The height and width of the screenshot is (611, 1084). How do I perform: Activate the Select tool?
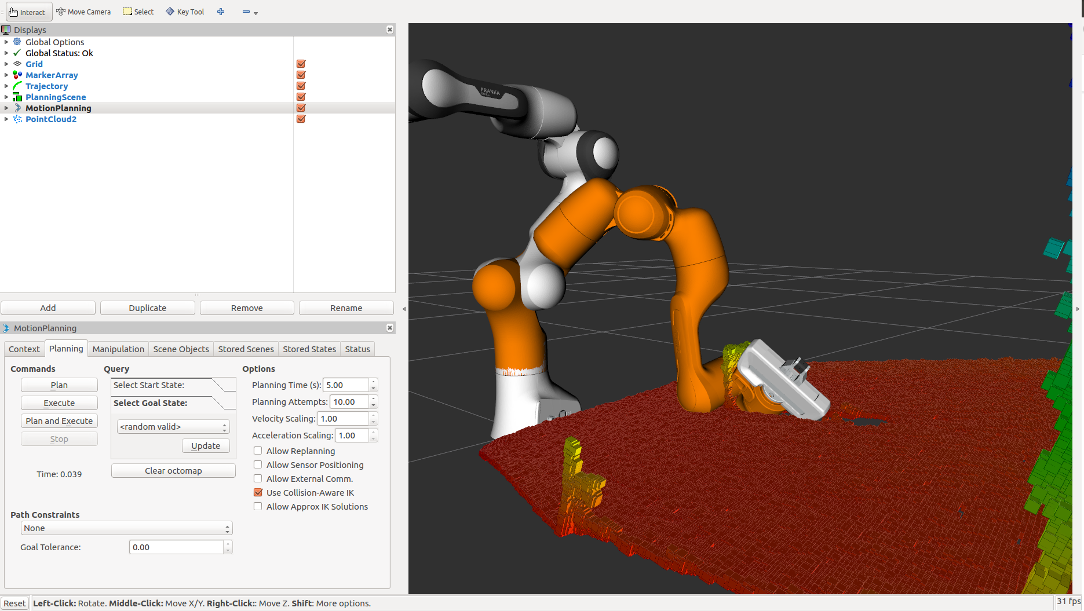(138, 12)
